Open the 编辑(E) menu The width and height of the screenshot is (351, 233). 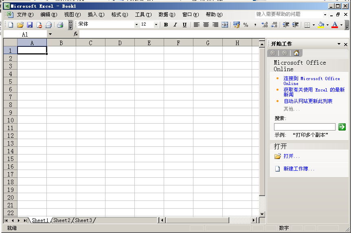pyautogui.click(x=49, y=15)
